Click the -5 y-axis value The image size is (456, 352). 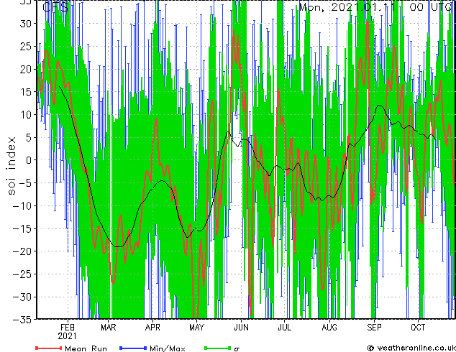pyautogui.click(x=26, y=183)
